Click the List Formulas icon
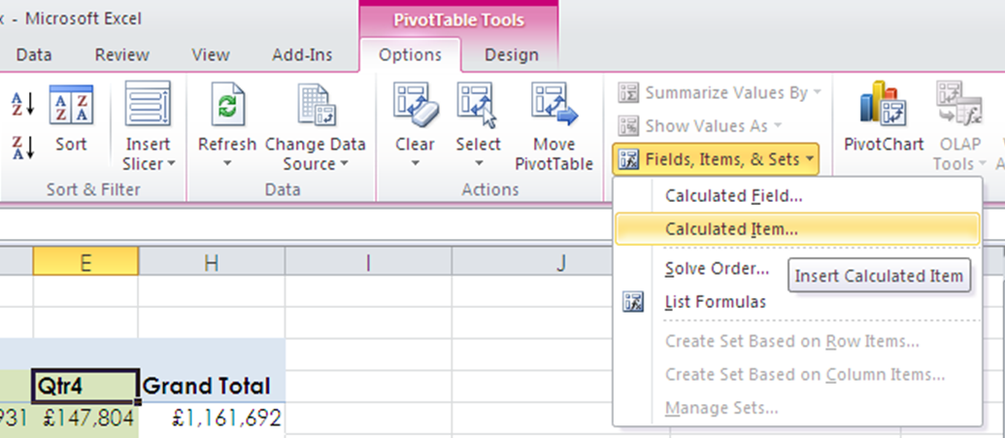 (633, 301)
